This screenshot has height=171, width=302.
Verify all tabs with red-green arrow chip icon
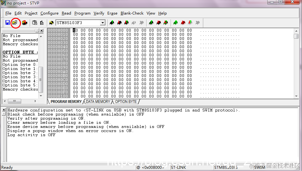tap(190, 23)
